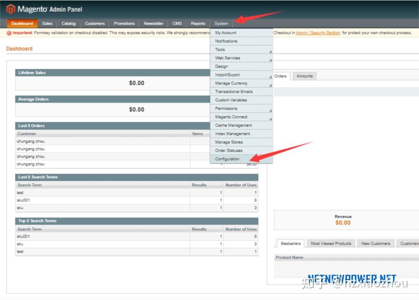The image size is (419, 300).
Task: Open the Reports menu
Action: [198, 23]
